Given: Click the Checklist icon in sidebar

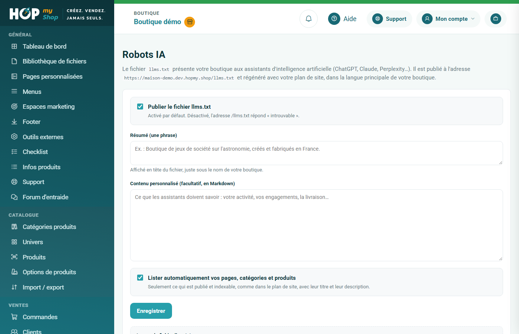Looking at the screenshot, I should tap(14, 152).
